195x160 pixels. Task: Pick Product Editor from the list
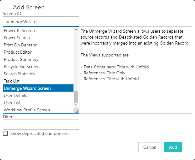click(18, 52)
